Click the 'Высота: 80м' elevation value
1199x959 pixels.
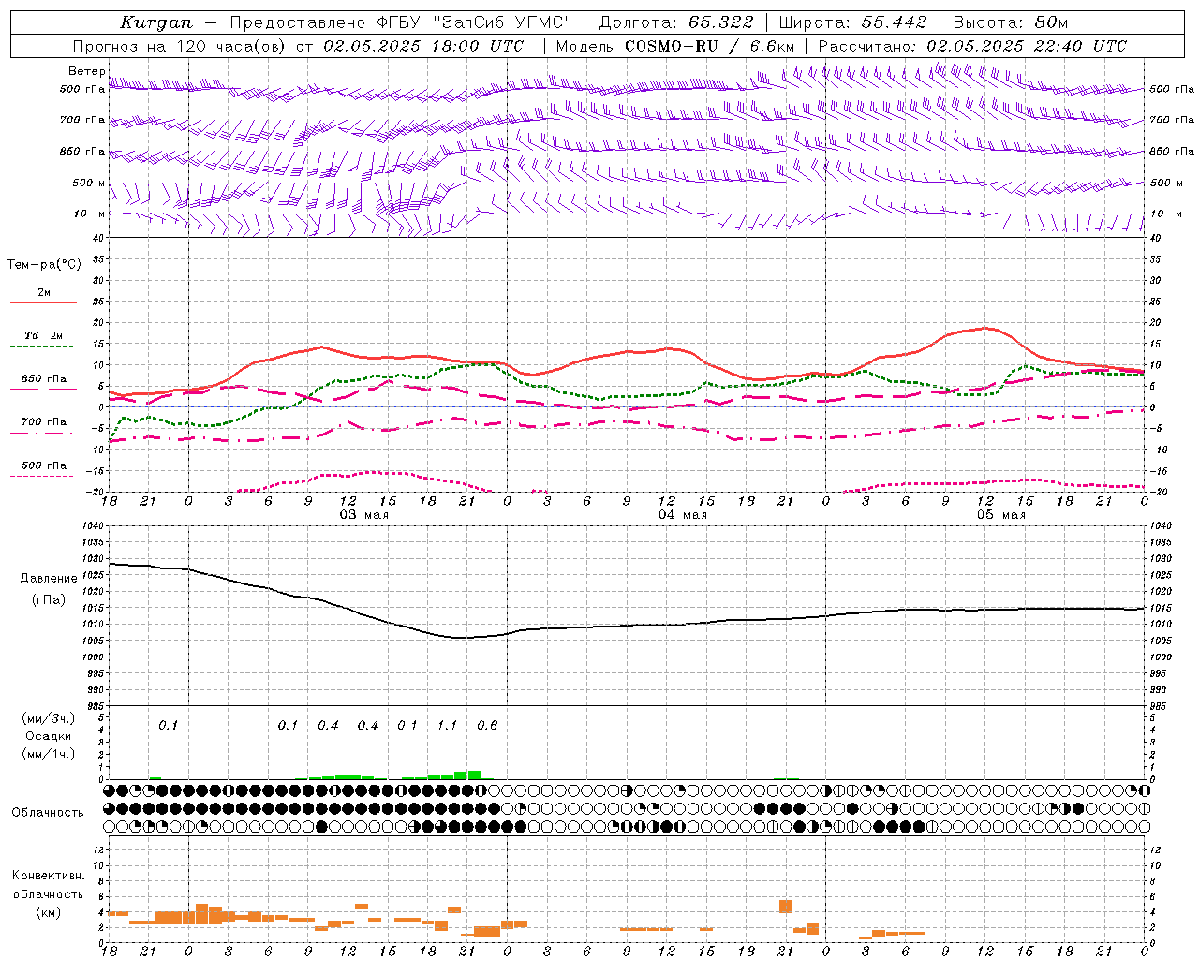[x=1010, y=22]
